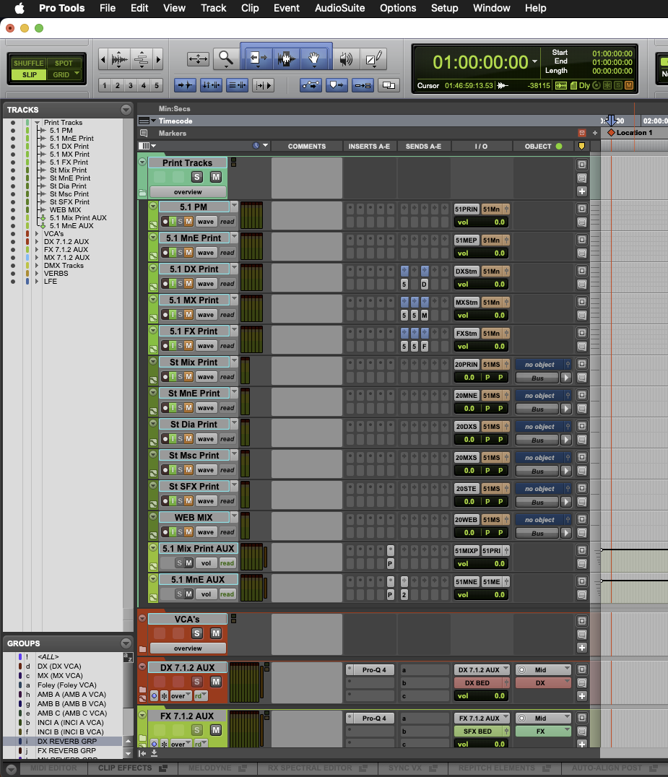Viewport: 668px width, 777px height.
Task: Click the read automation button on St Dia Print
Action: pos(227,439)
